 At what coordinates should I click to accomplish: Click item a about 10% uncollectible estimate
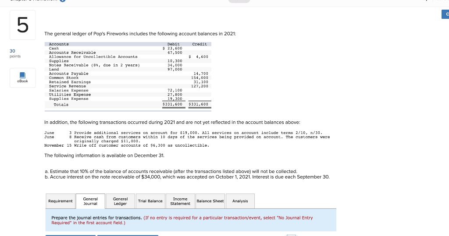tap(171, 171)
